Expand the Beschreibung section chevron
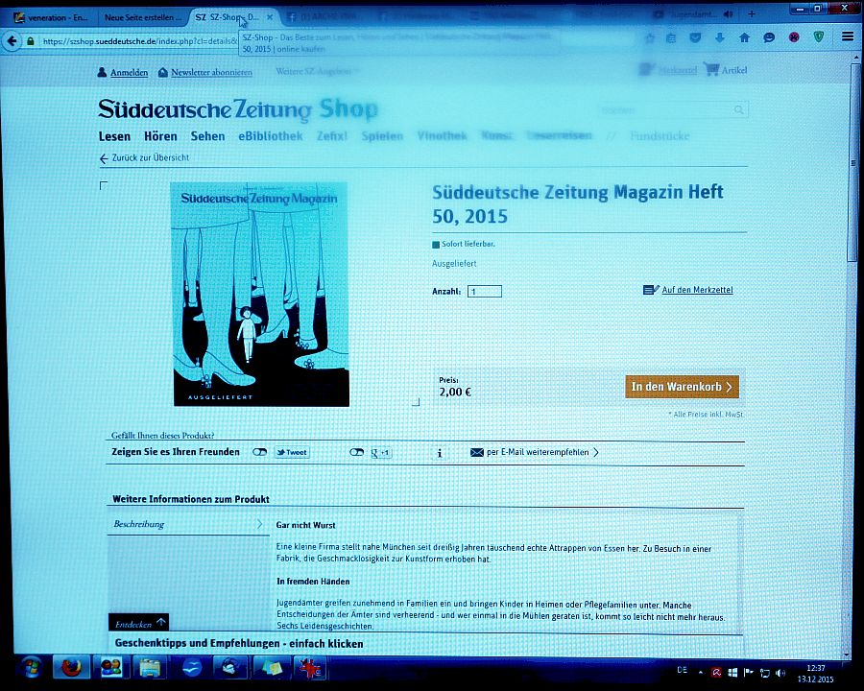Viewport: 864px width, 691px height. [259, 524]
